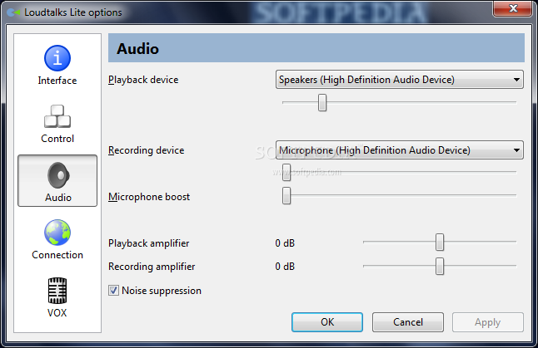Click the Apply button
The image size is (538, 348).
[487, 322]
